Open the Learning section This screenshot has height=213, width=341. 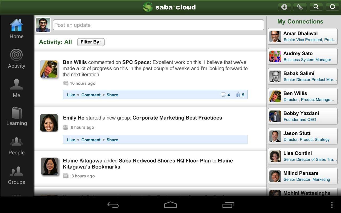tap(17, 116)
